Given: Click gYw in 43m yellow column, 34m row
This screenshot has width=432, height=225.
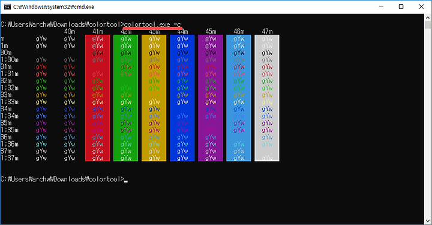Looking at the screenshot, I should pos(154,109).
